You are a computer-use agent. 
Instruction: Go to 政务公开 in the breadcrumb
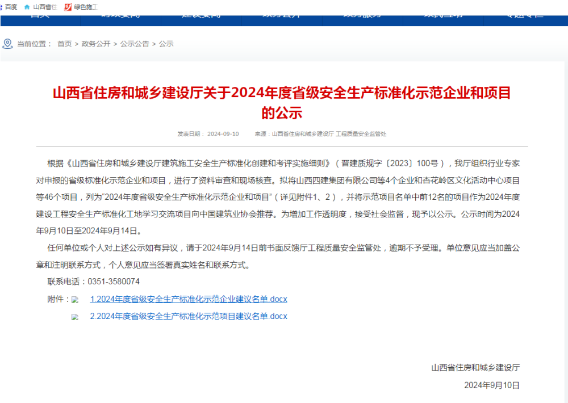click(x=95, y=44)
